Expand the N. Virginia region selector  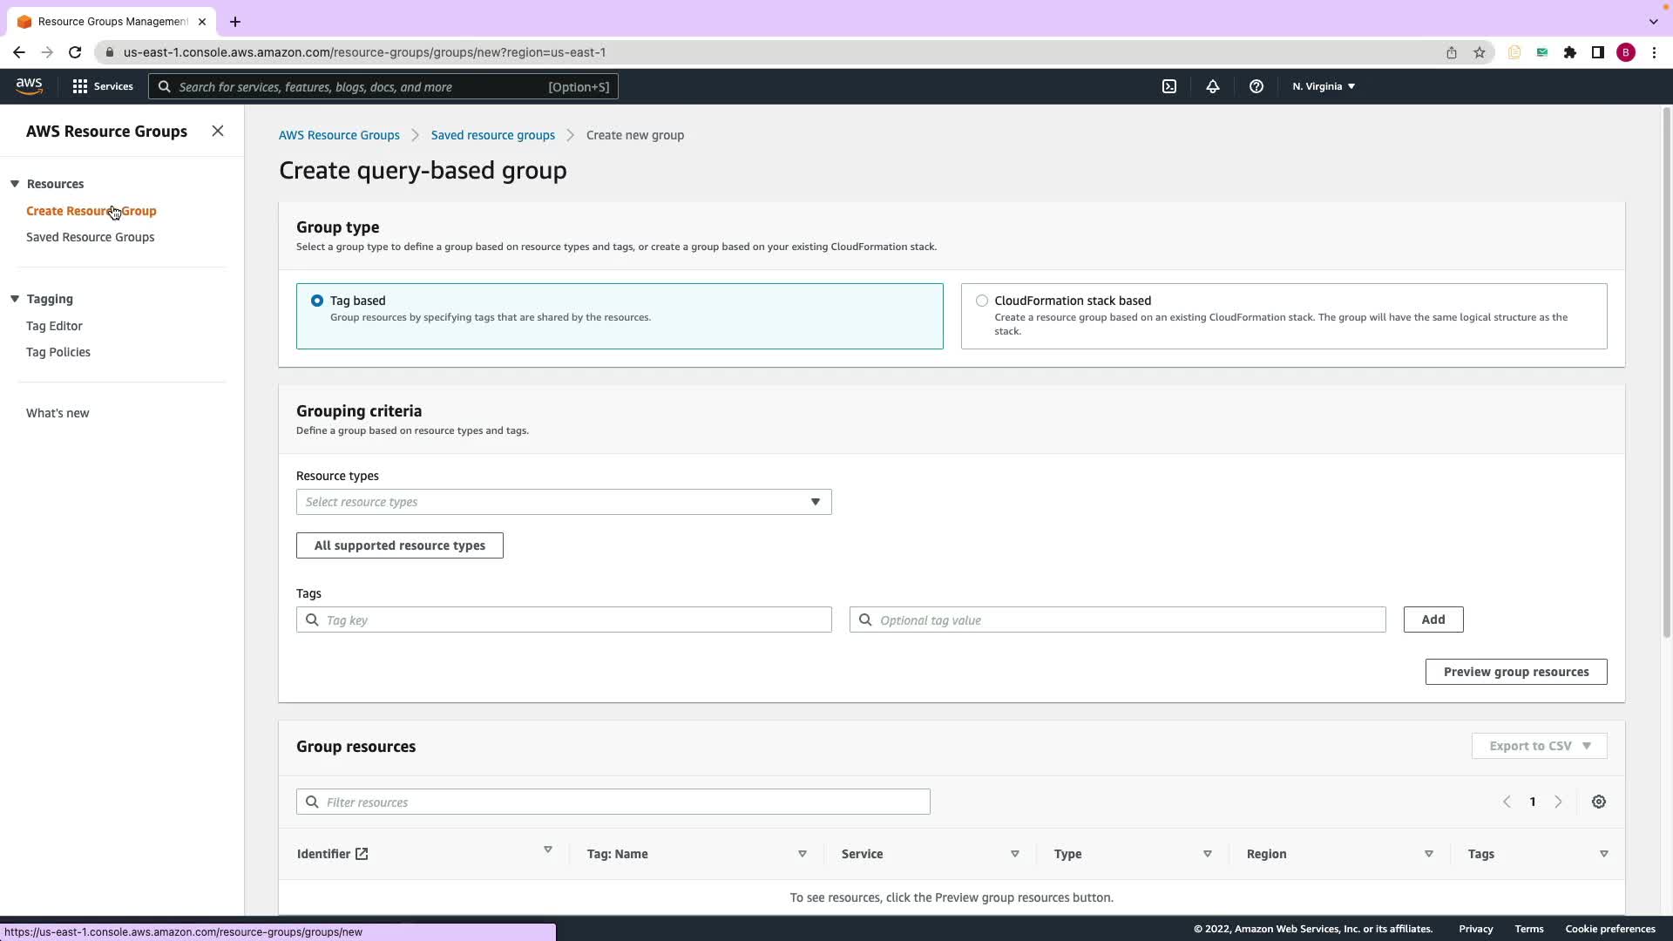point(1323,86)
